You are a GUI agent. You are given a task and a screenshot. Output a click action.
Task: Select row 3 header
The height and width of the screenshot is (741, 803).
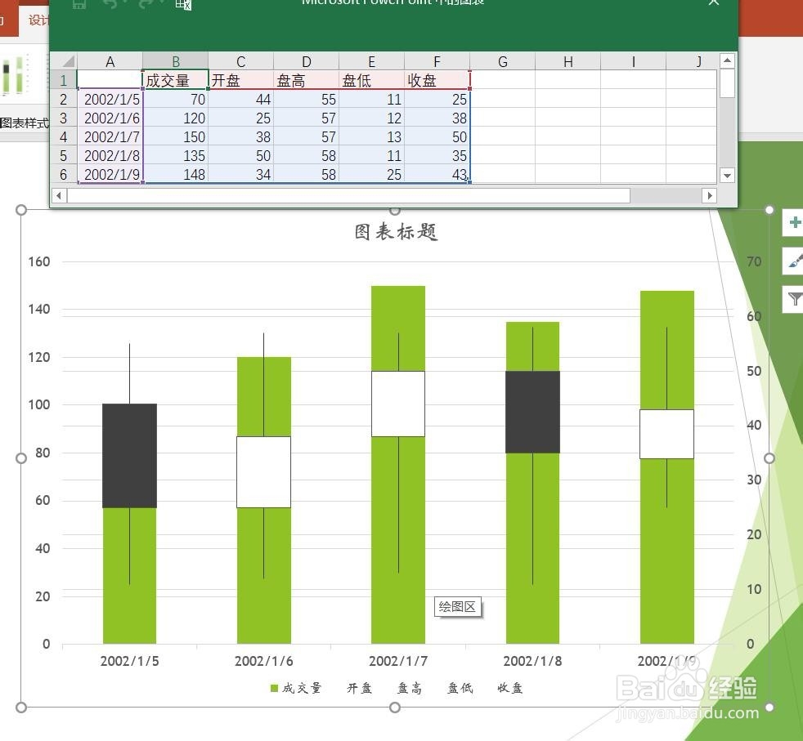pyautogui.click(x=64, y=118)
